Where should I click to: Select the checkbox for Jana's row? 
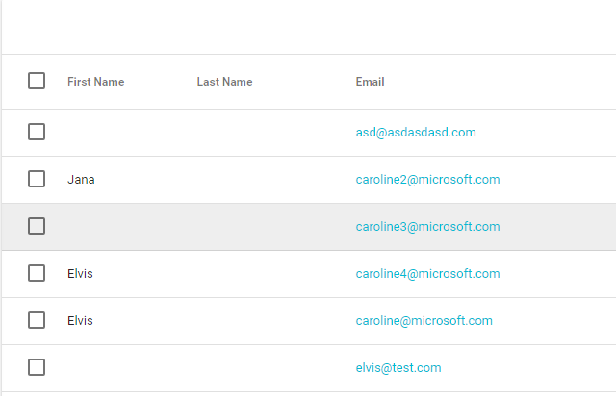[x=37, y=179]
